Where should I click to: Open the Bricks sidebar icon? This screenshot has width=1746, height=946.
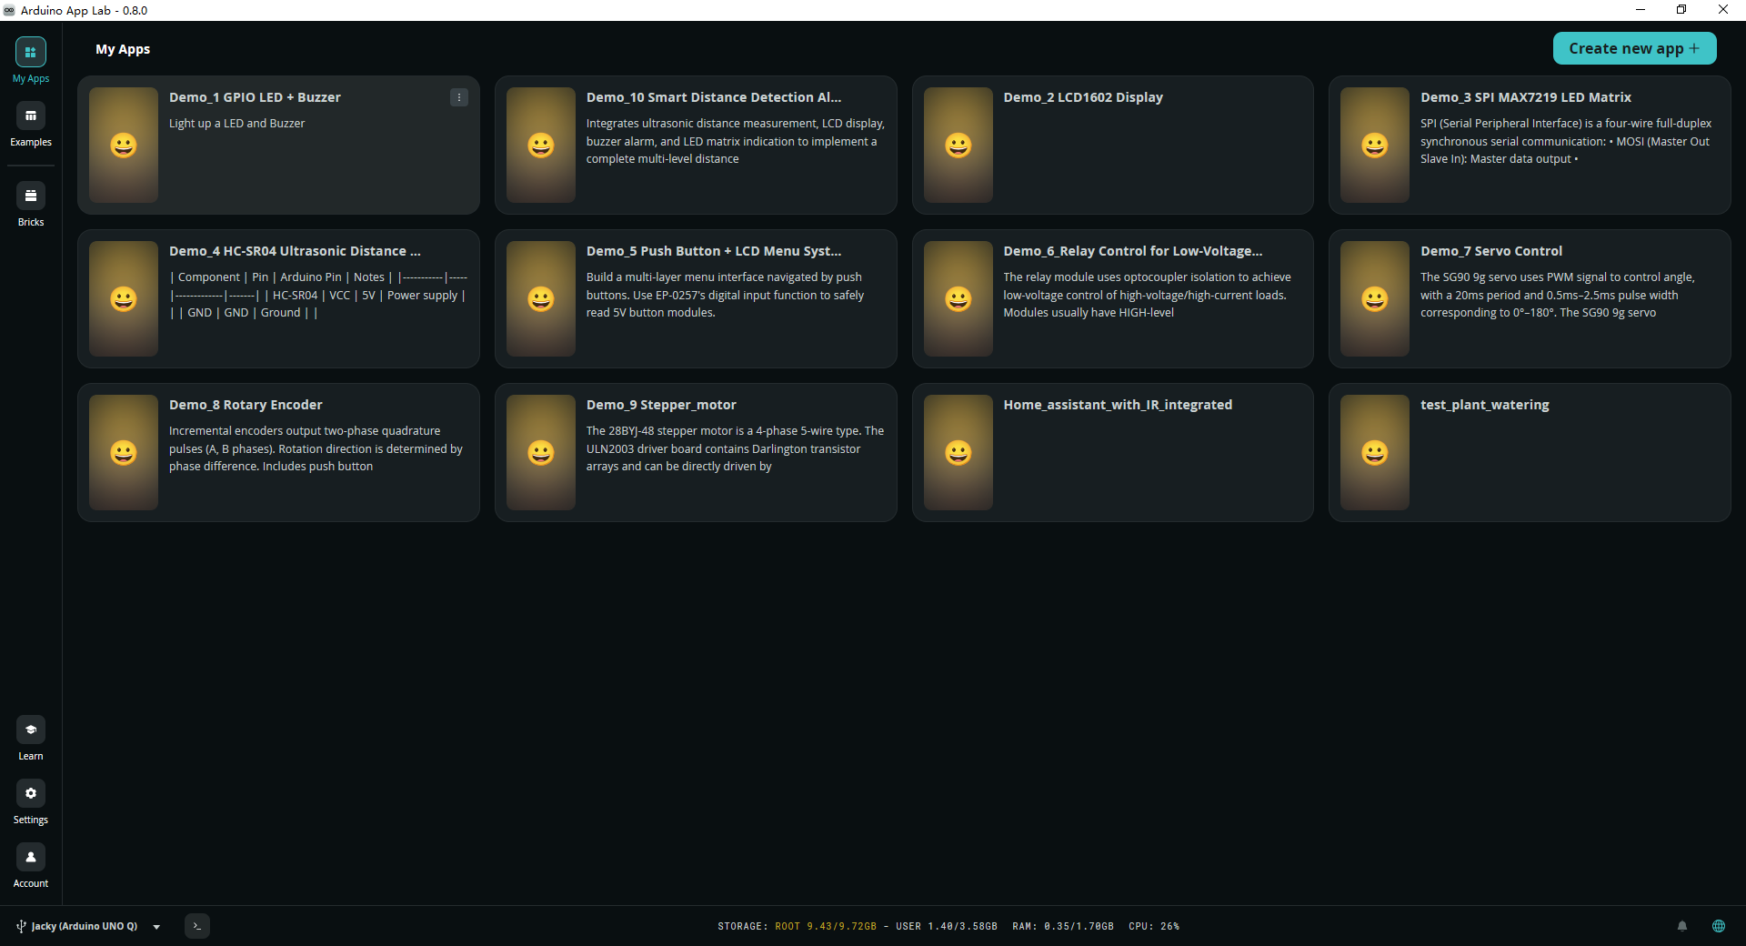(31, 196)
